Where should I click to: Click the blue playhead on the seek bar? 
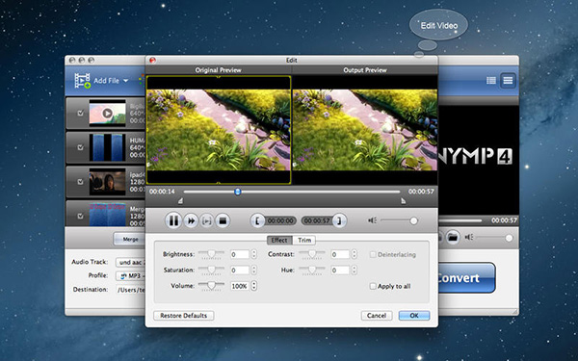pos(238,192)
